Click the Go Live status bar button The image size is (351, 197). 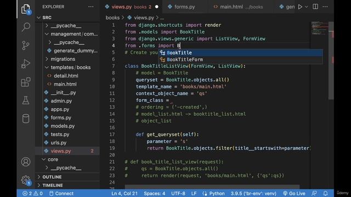coord(294,193)
